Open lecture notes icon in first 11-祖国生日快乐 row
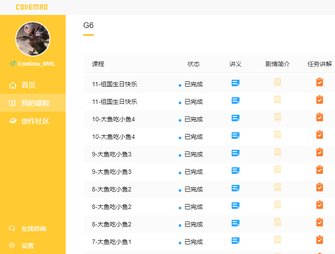335x254 pixels. (x=236, y=83)
